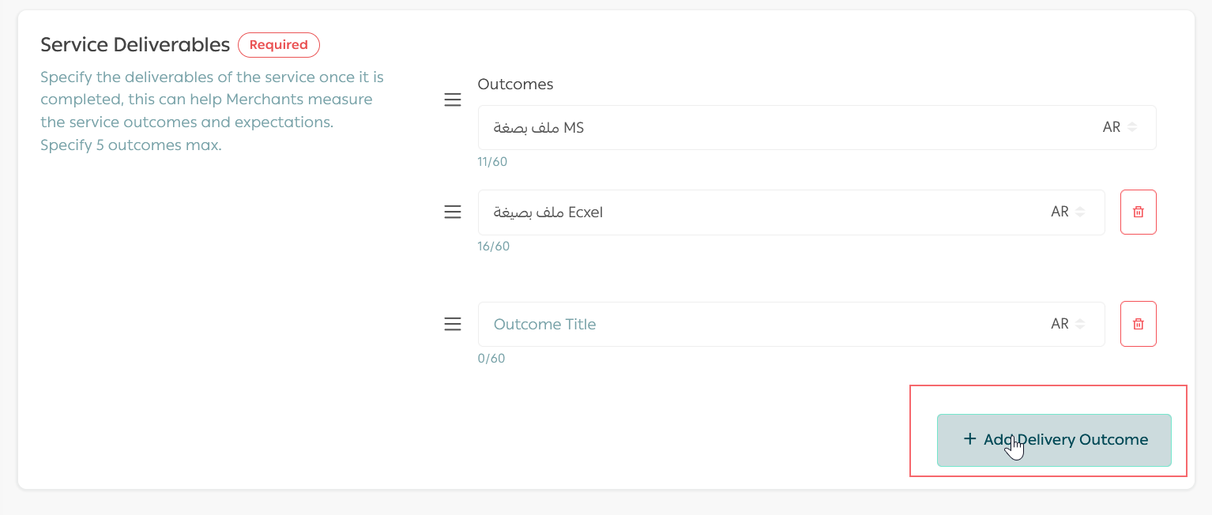Click the Service Deliverables heading
The width and height of the screenshot is (1212, 515).
click(135, 45)
